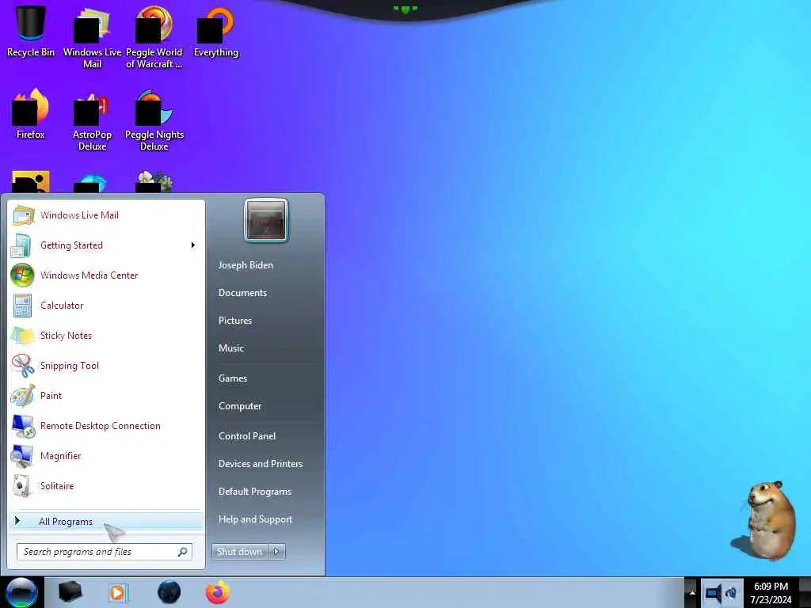Open Devices and Printers
Image resolution: width=811 pixels, height=608 pixels.
pos(260,464)
